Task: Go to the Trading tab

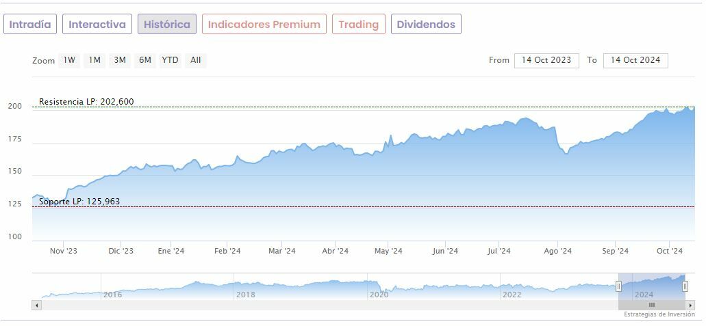Action: (358, 25)
